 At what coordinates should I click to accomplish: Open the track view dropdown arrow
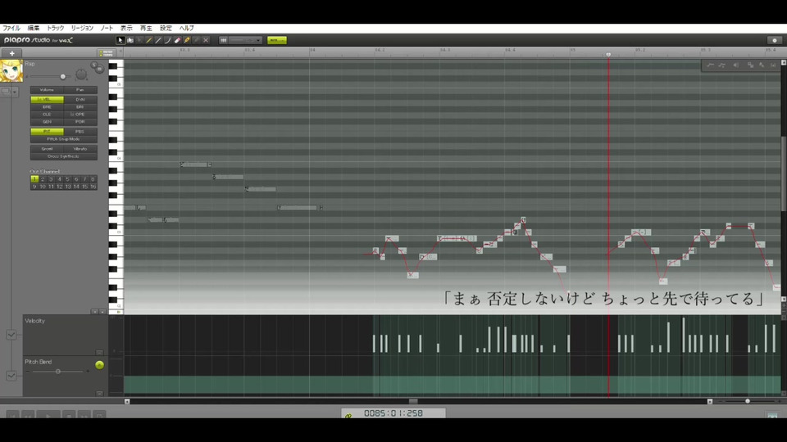click(x=15, y=92)
